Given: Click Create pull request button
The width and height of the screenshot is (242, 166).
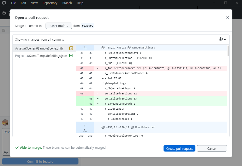Looking at the screenshot, I should coord(179,148).
